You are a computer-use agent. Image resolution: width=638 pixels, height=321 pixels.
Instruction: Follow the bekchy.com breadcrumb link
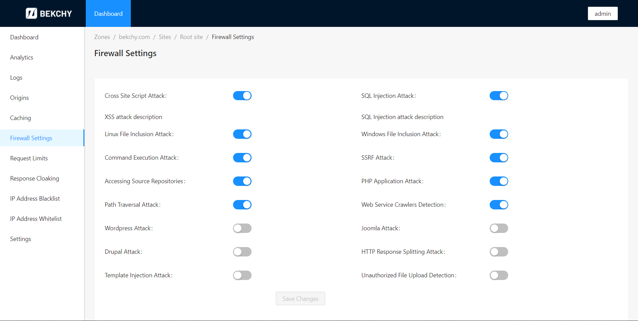pos(134,37)
